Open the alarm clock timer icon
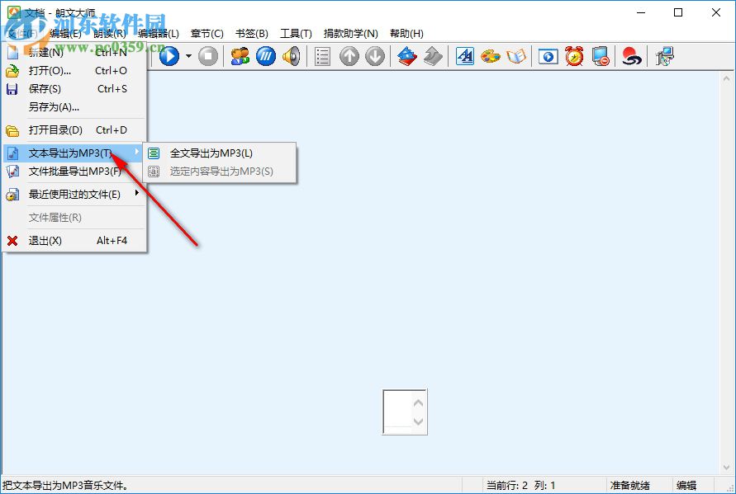Viewport: 736px width, 494px height. click(574, 56)
